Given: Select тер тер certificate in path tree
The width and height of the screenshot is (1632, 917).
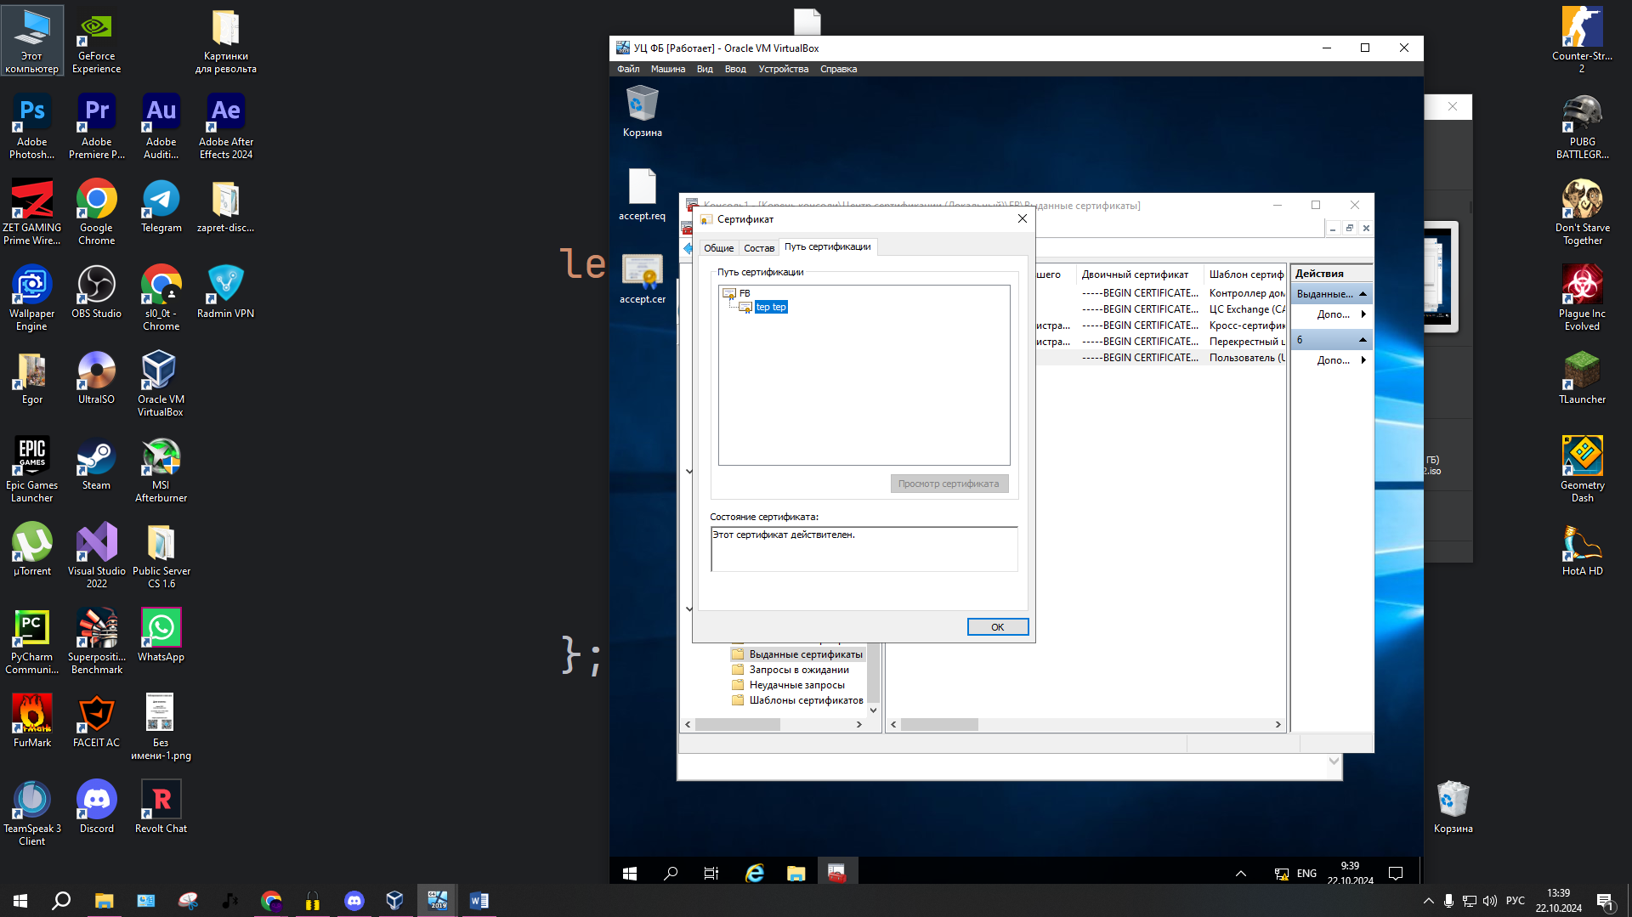Looking at the screenshot, I should [771, 307].
